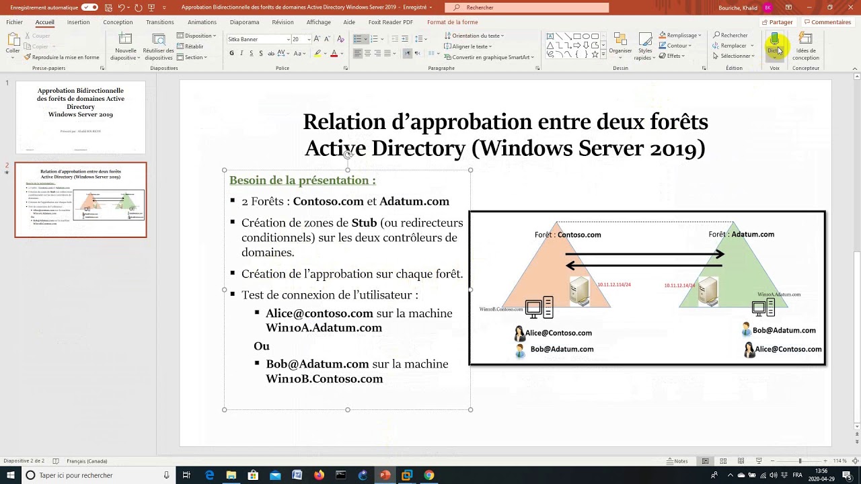Click the line spacing icon
The width and height of the screenshot is (861, 484).
point(418,39)
